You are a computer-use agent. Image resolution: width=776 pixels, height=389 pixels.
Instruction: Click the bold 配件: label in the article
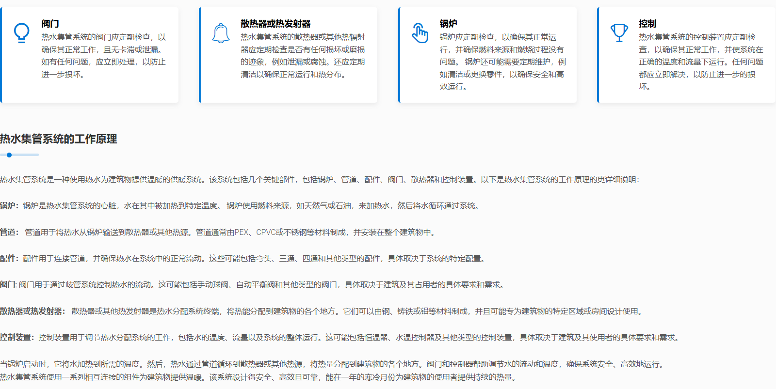[9, 259]
